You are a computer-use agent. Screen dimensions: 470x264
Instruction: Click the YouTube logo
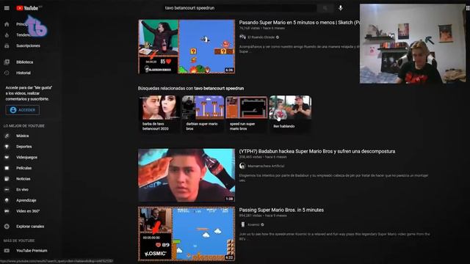point(28,8)
